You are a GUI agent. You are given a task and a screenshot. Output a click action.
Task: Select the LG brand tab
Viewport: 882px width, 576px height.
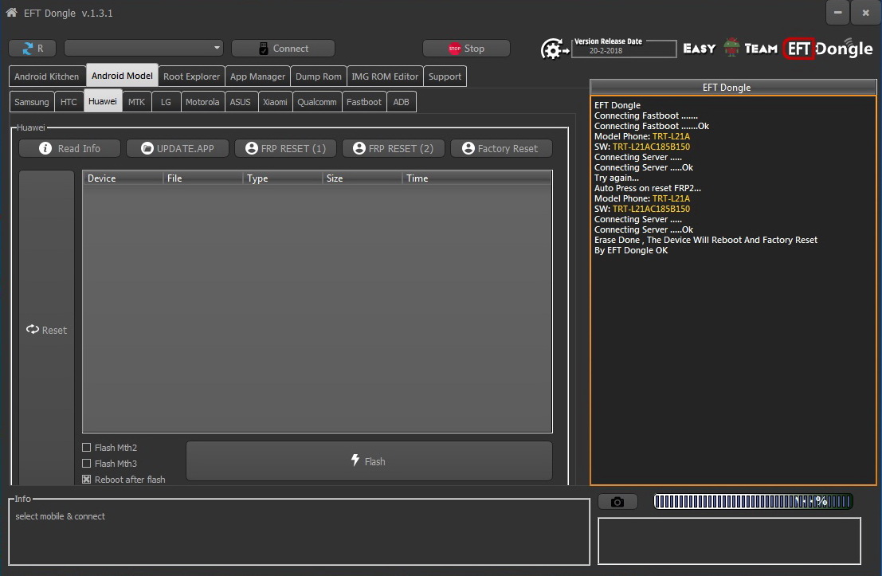point(166,102)
